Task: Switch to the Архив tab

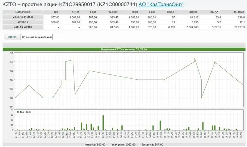Action: 12,37
